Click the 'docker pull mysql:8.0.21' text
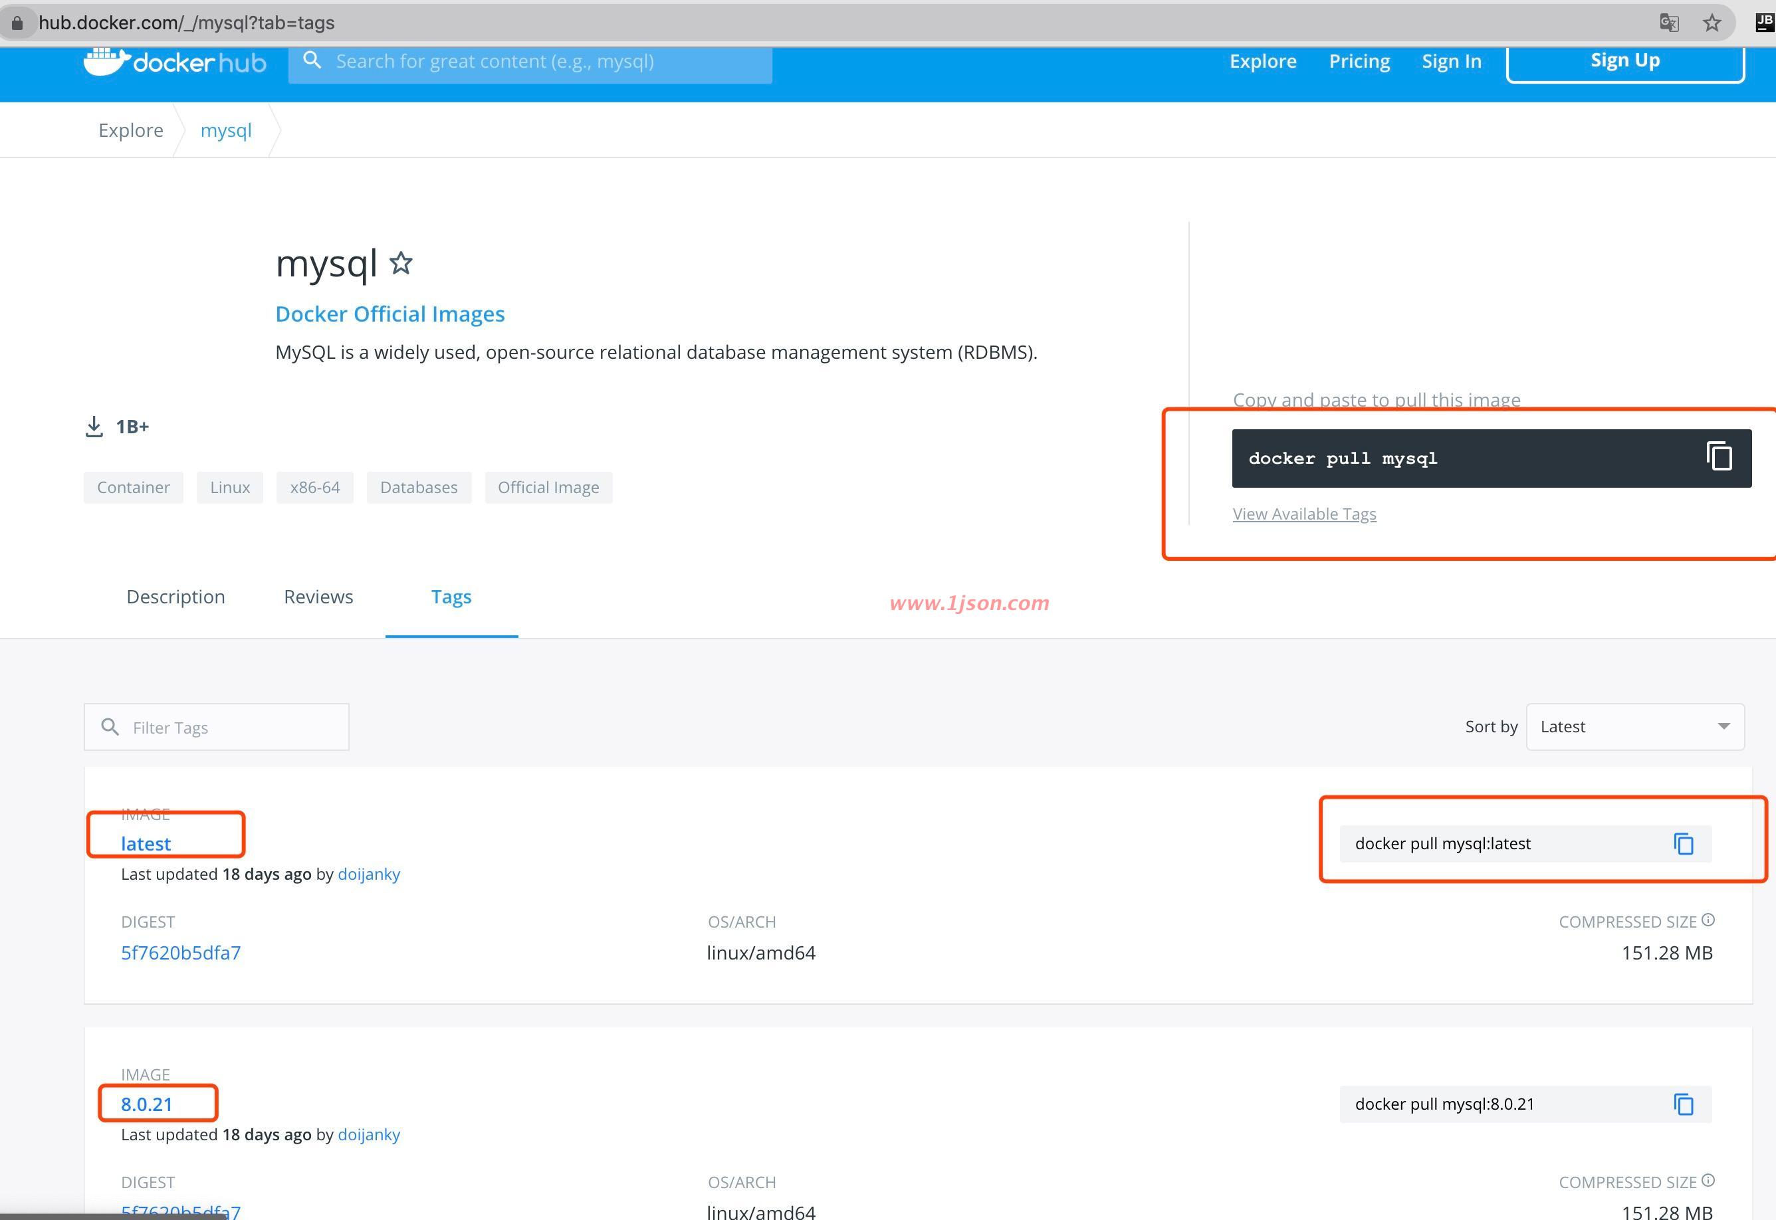1776x1220 pixels. click(x=1444, y=1104)
